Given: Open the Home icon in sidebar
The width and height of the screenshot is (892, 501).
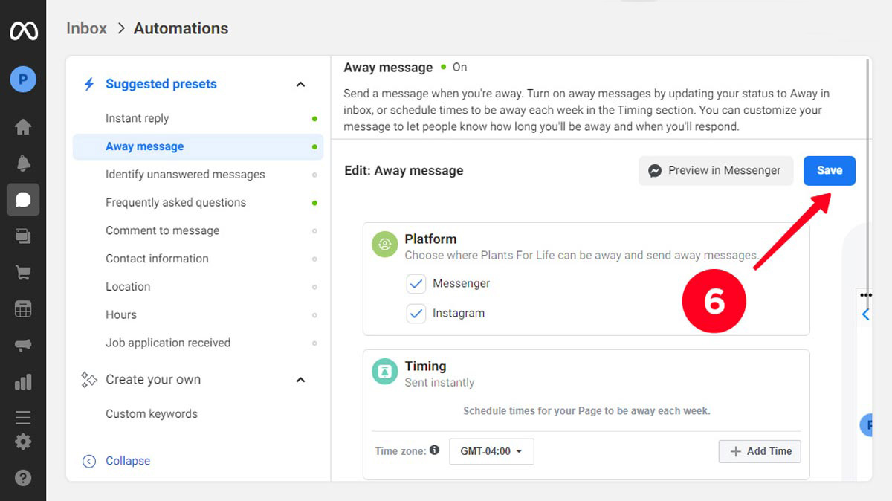Looking at the screenshot, I should click(23, 127).
